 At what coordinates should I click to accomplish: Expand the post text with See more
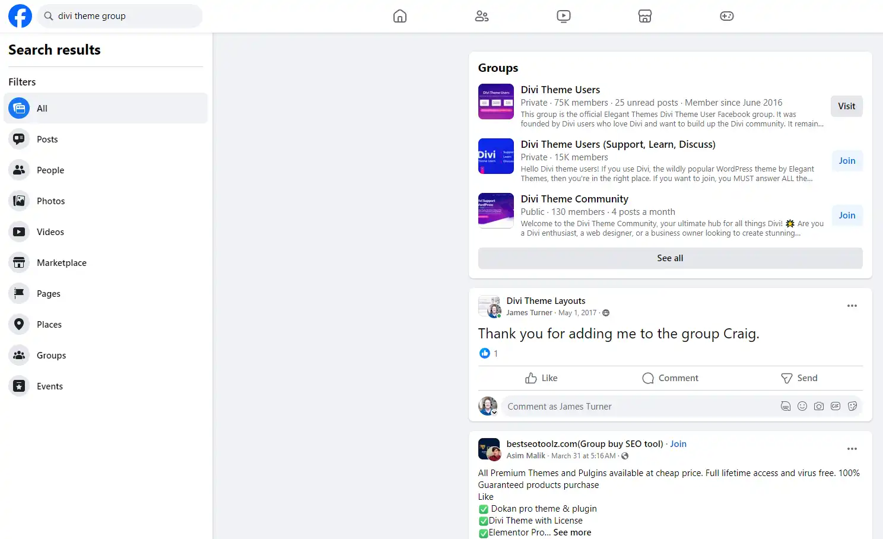coord(572,532)
